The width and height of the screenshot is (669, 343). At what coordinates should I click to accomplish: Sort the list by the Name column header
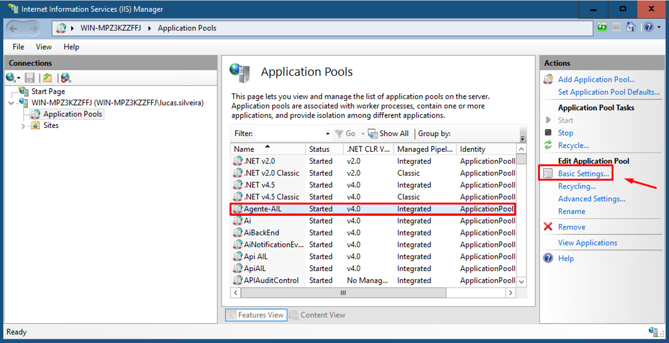click(x=268, y=149)
